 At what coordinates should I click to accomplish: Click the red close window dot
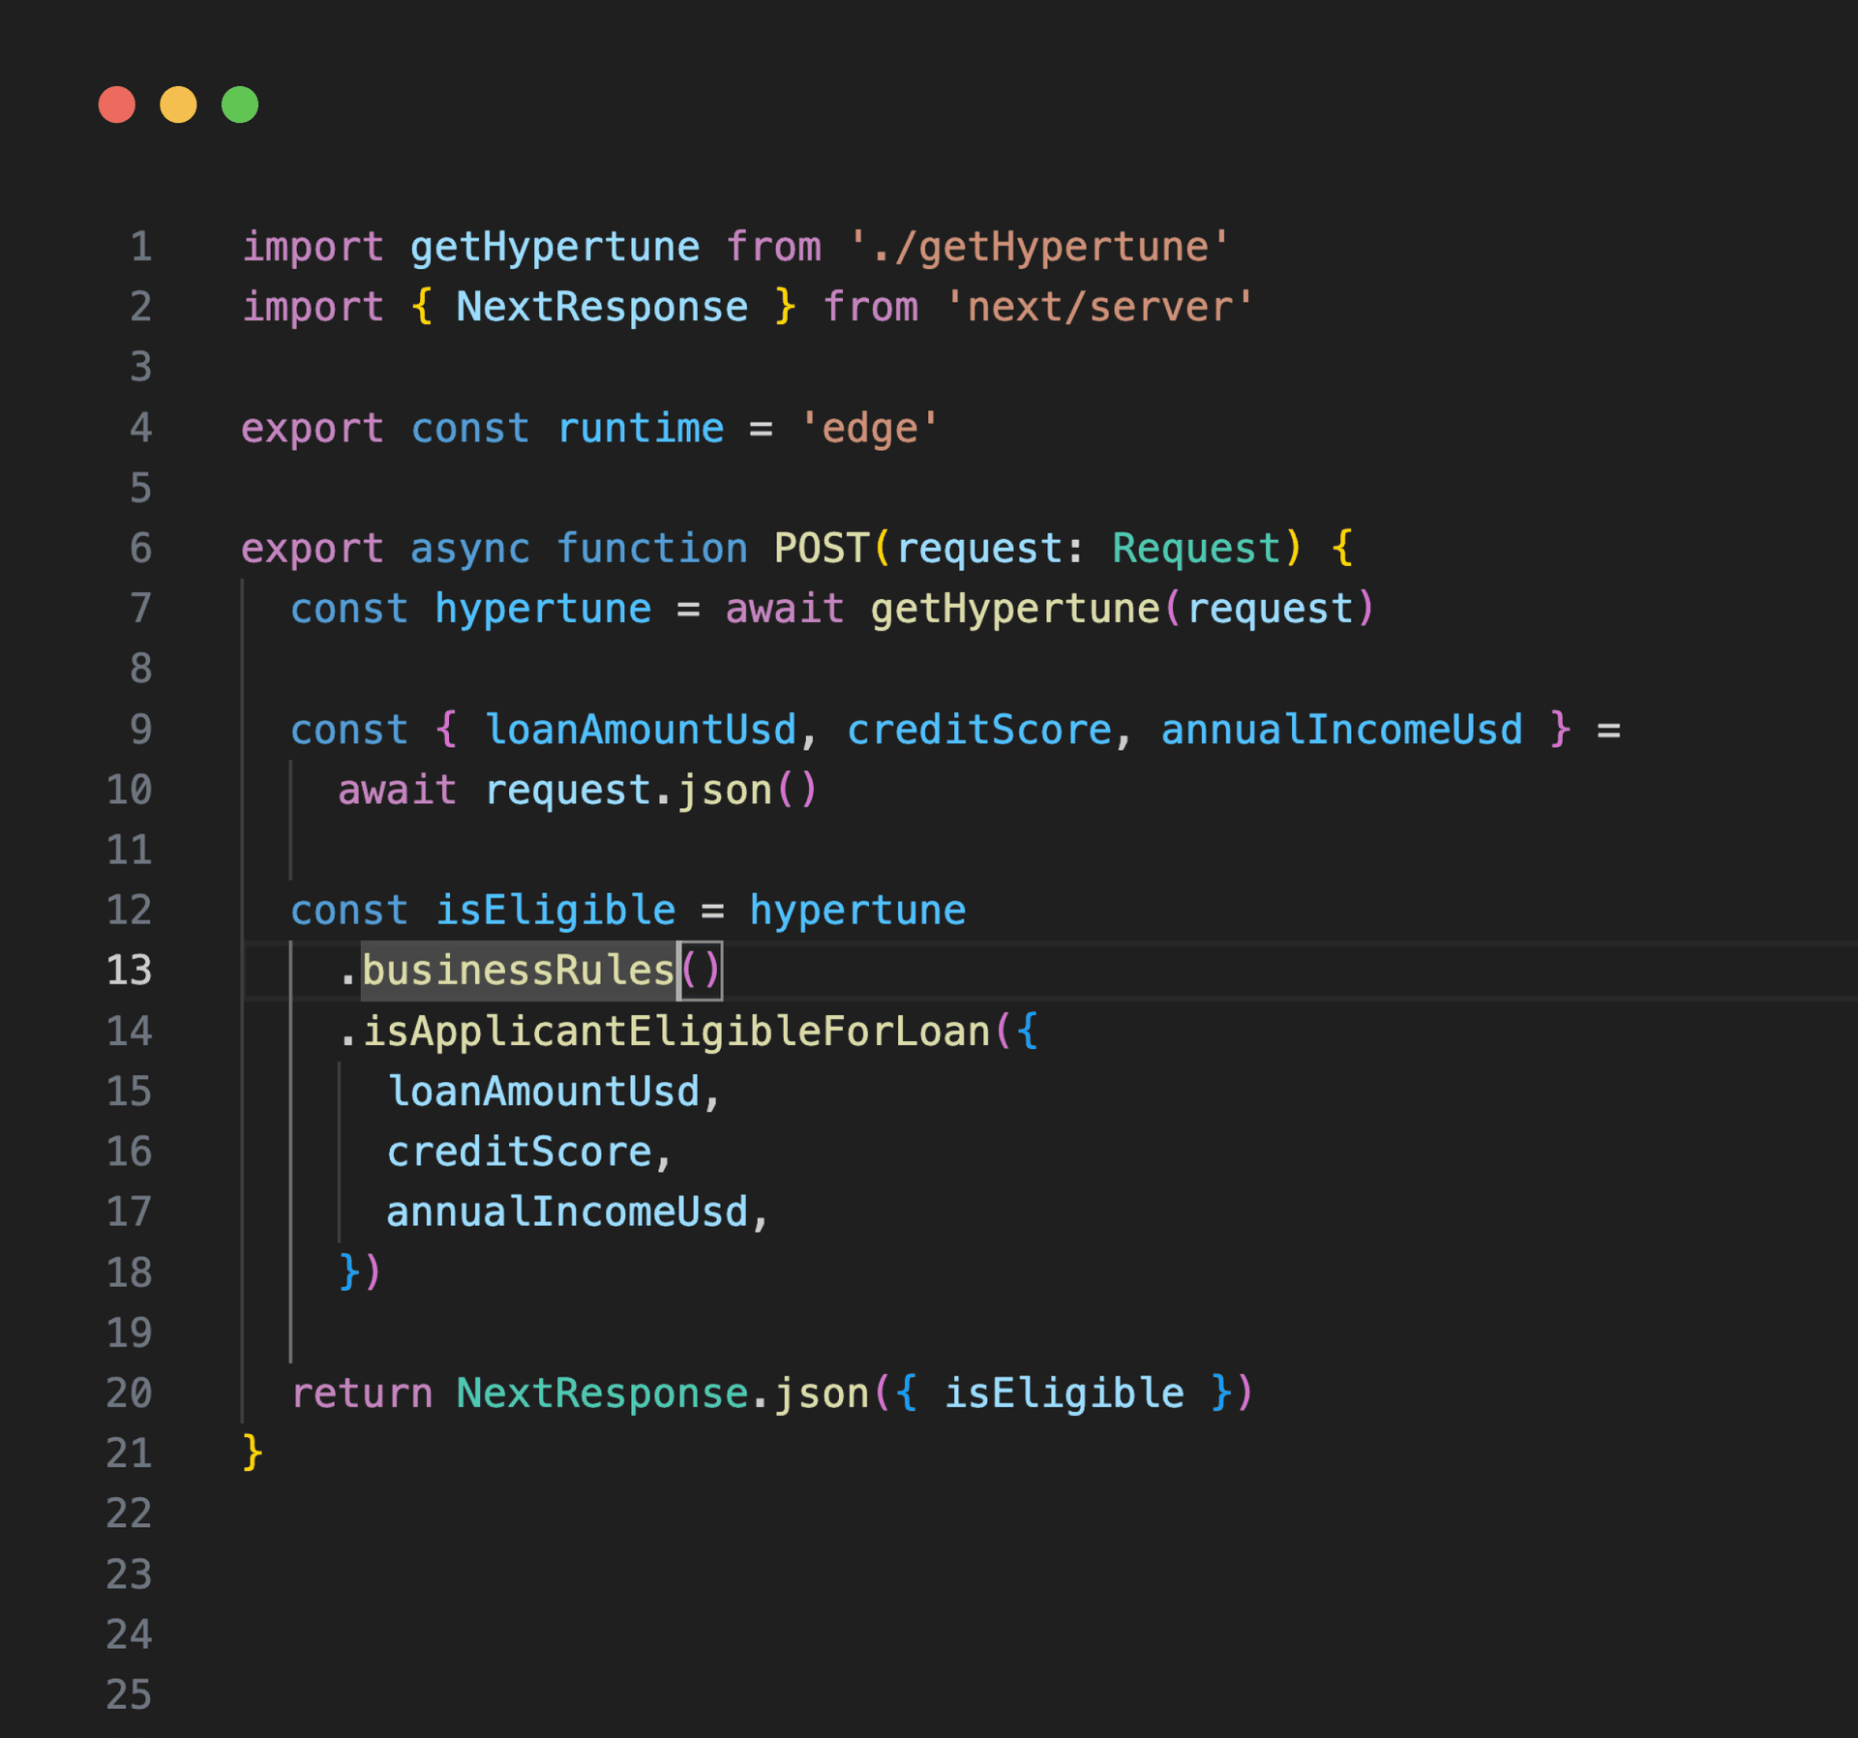point(116,105)
